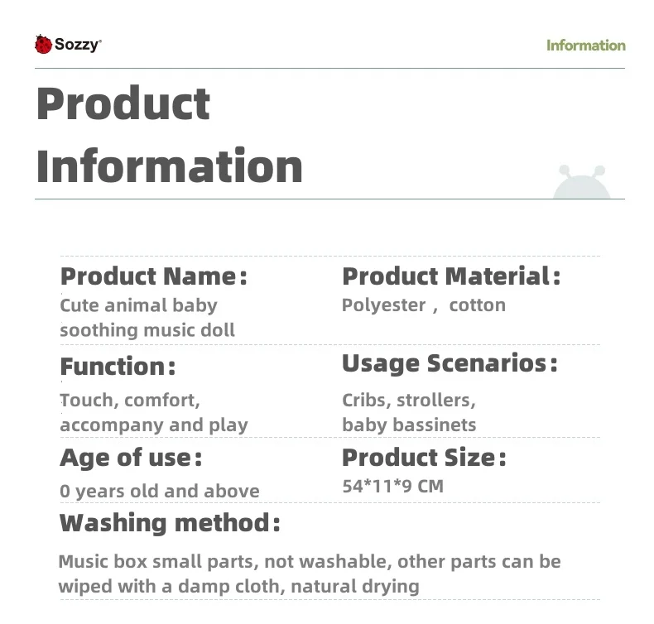Click the Product Information heading
The width and height of the screenshot is (654, 624).
coord(169,134)
